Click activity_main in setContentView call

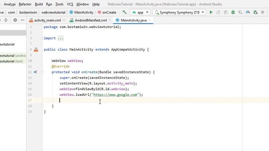click(120, 83)
